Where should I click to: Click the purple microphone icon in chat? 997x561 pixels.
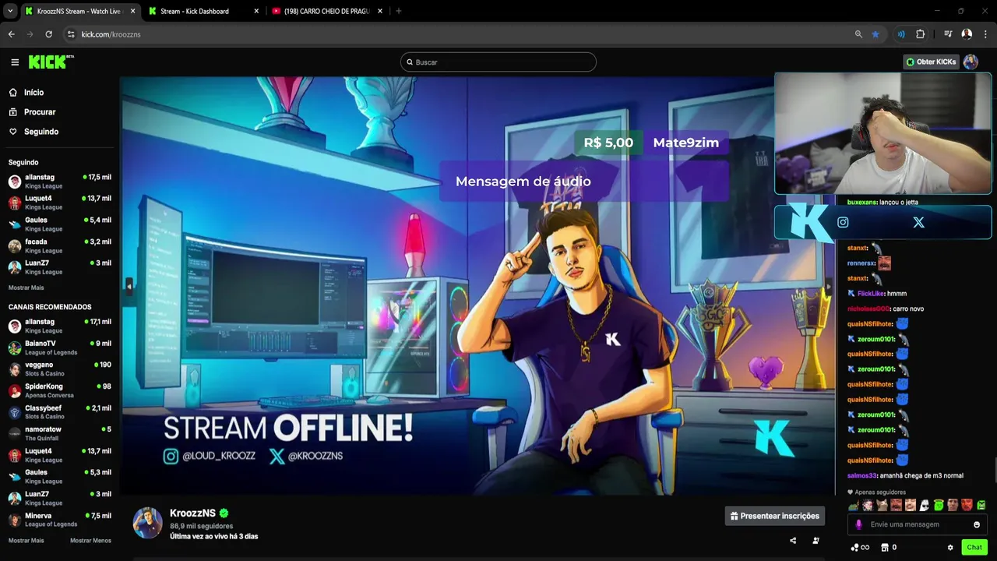click(858, 524)
